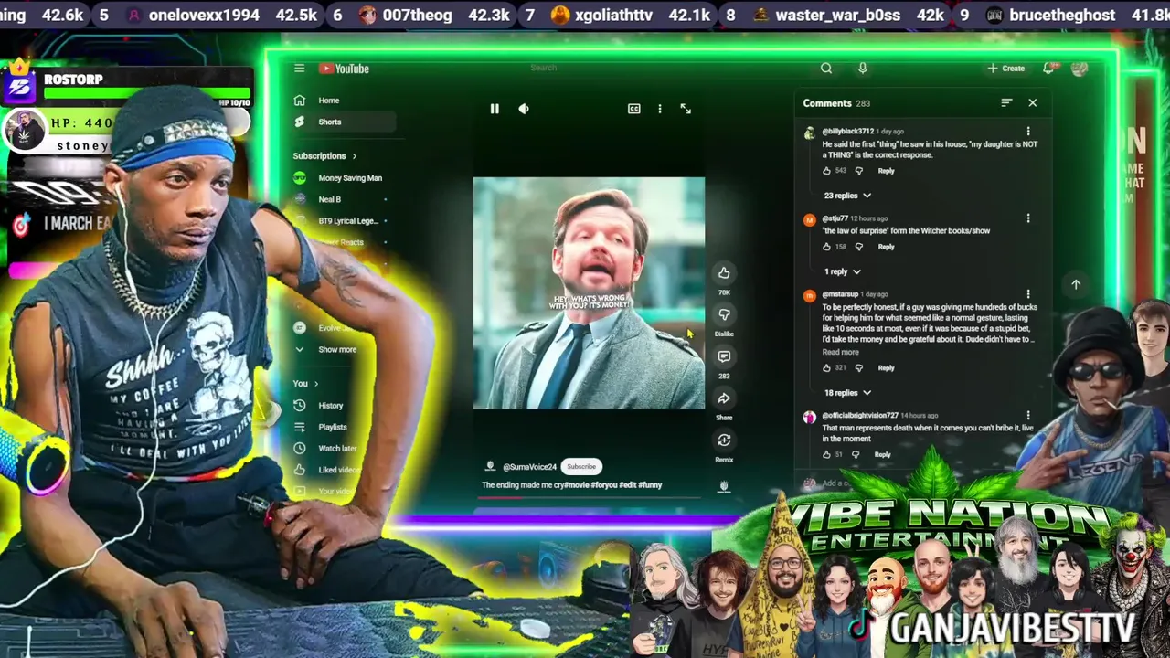Dislike the comment from @stju77
Image resolution: width=1170 pixels, height=658 pixels.
pos(859,247)
